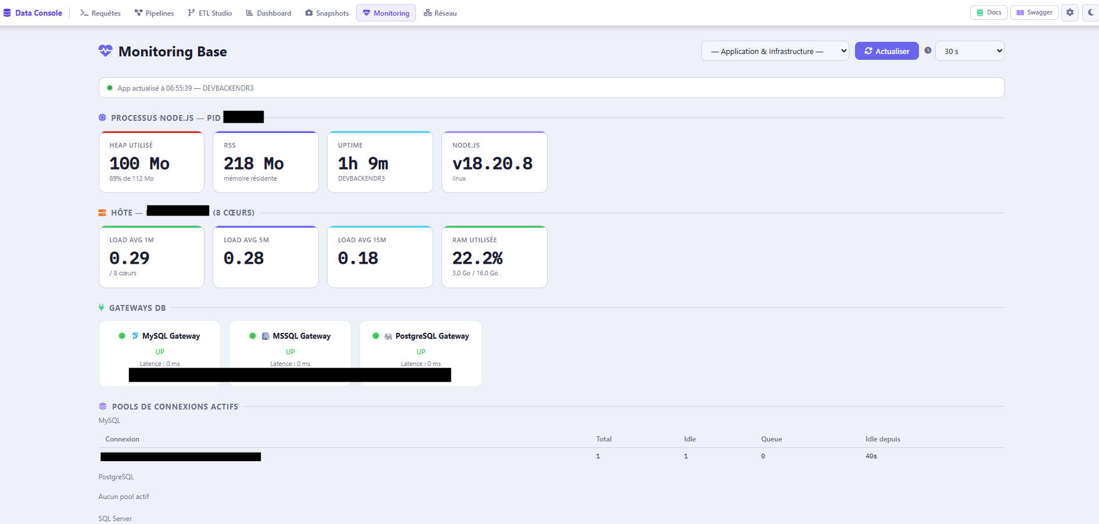
Task: Click the RAM Utilisée 22.2% card
Action: (494, 257)
